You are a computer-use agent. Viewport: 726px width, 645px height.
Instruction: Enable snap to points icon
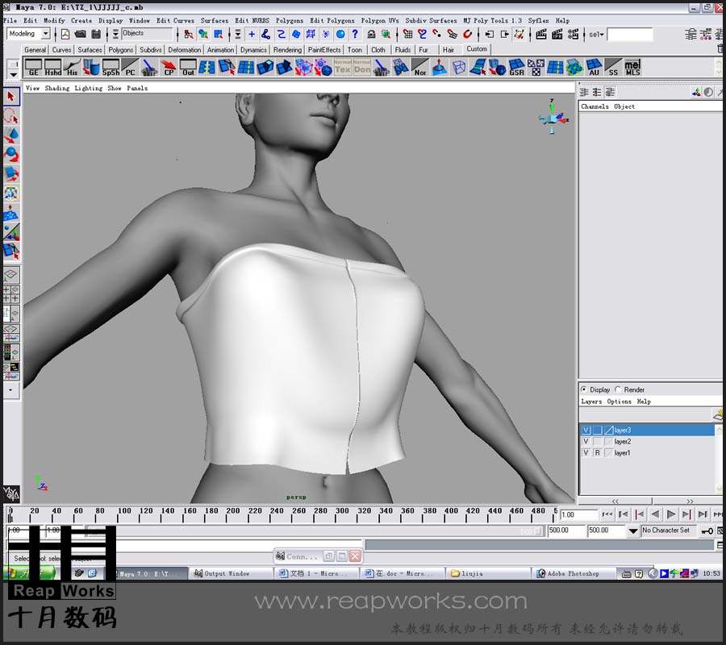click(437, 34)
